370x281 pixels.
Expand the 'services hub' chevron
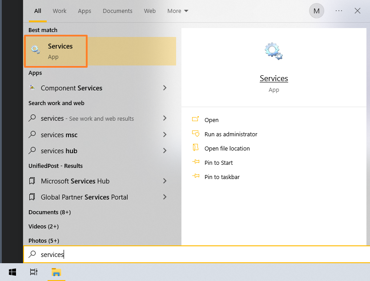165,151
